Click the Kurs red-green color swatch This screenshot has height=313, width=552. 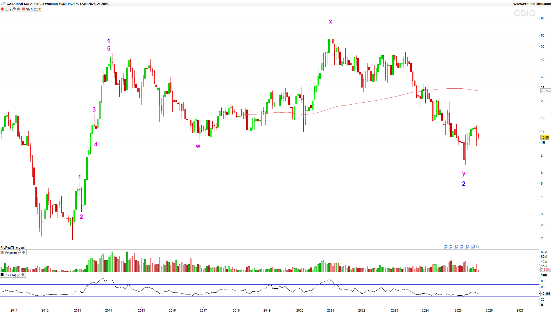click(x=2, y=9)
